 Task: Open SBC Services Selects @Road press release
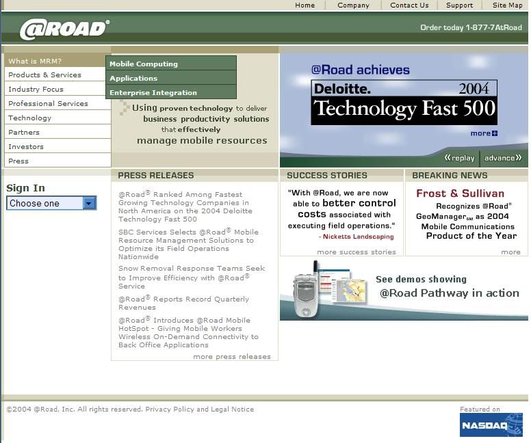point(188,244)
